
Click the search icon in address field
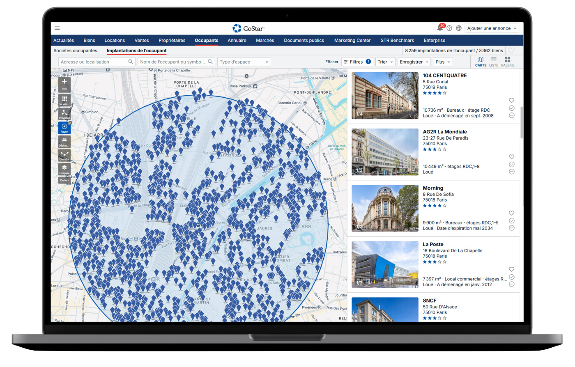coord(131,62)
